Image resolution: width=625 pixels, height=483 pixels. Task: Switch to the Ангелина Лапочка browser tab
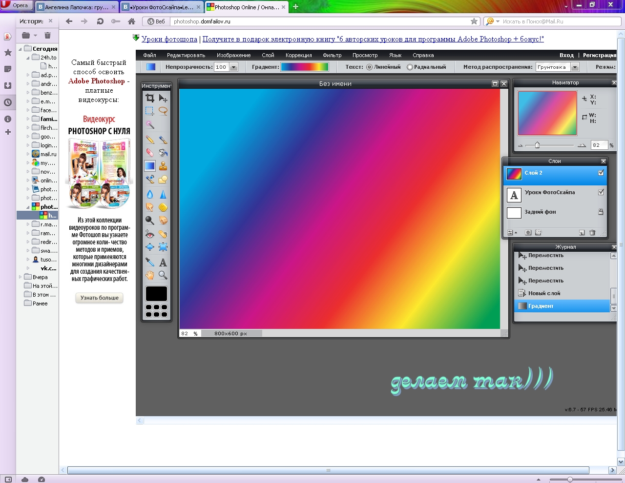coord(76,7)
